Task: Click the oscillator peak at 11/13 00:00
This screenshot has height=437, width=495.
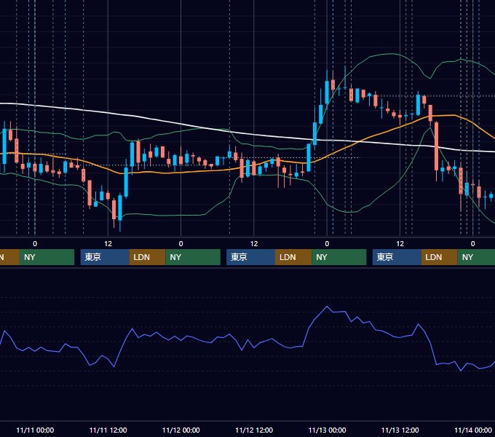Action: (327, 307)
